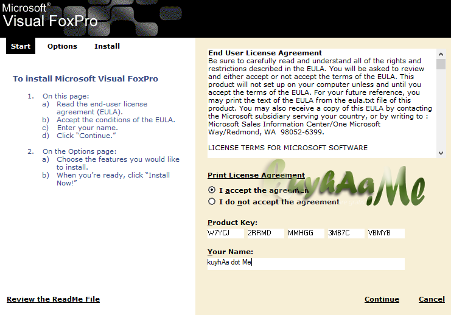
Task: Select 'I accept the agreement' radio button
Action: 212,190
